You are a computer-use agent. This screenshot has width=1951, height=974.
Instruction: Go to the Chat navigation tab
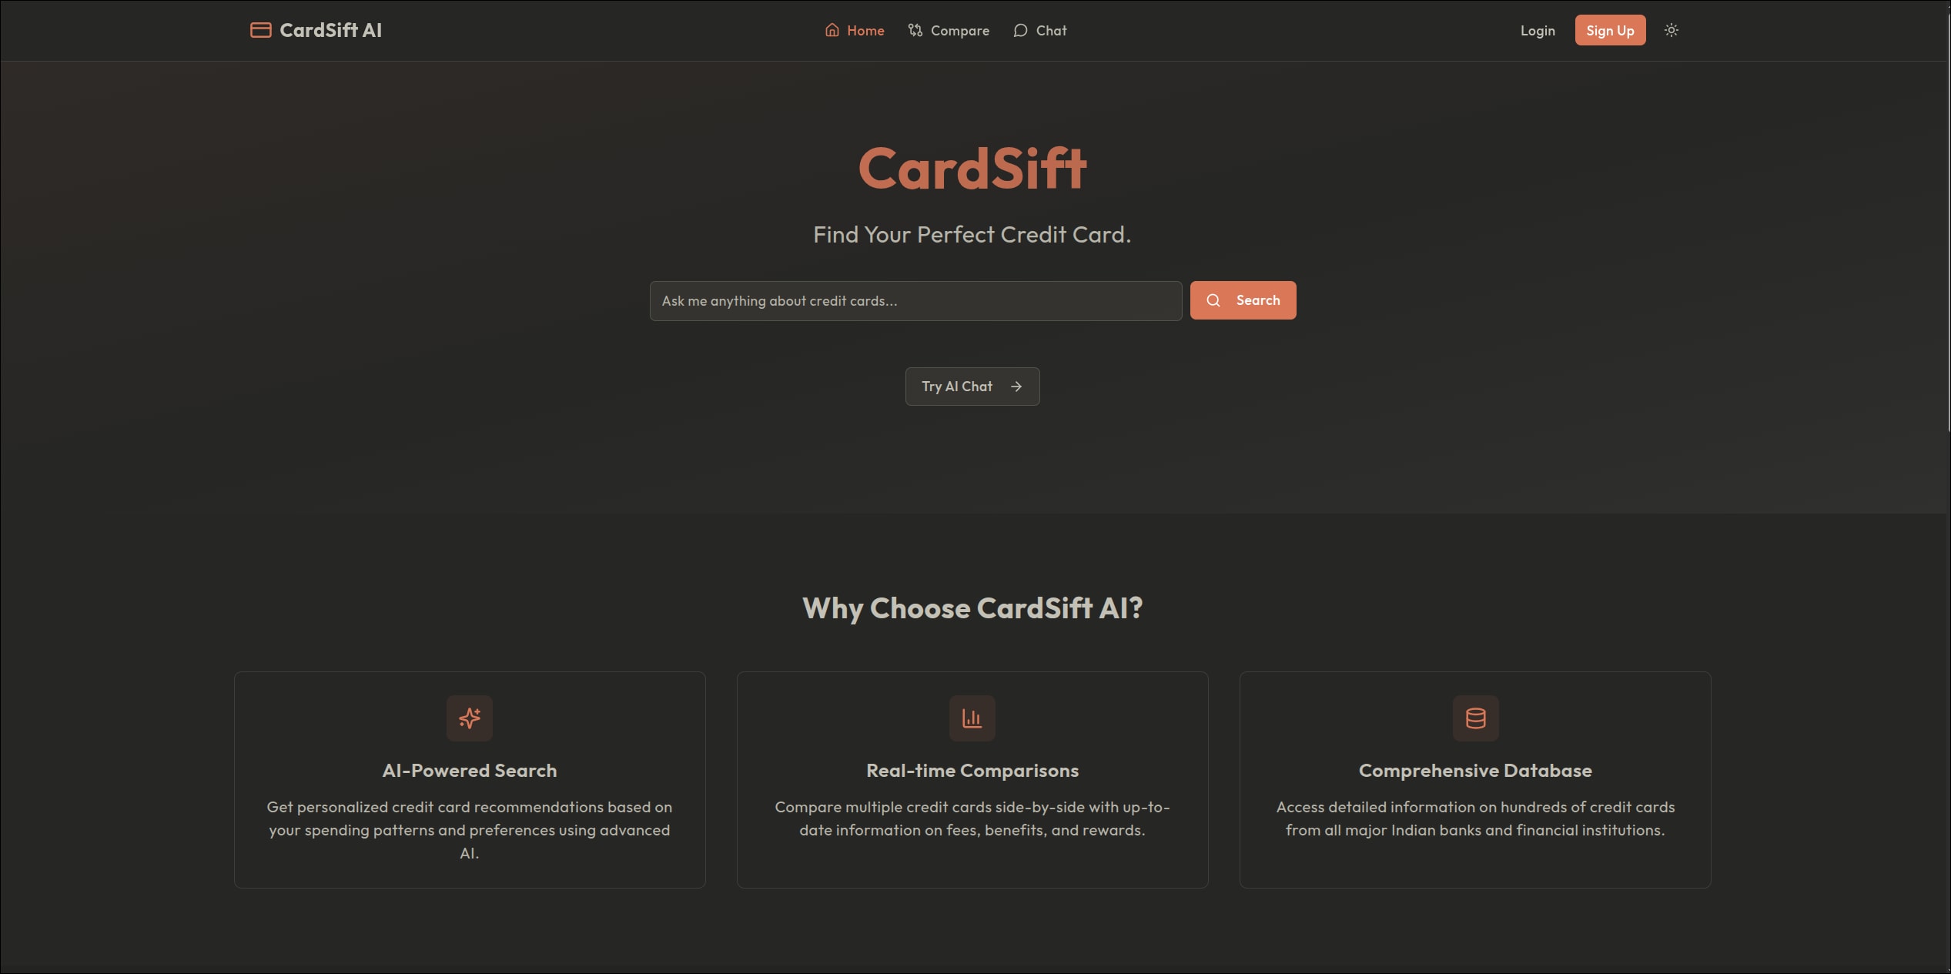pyautogui.click(x=1051, y=31)
